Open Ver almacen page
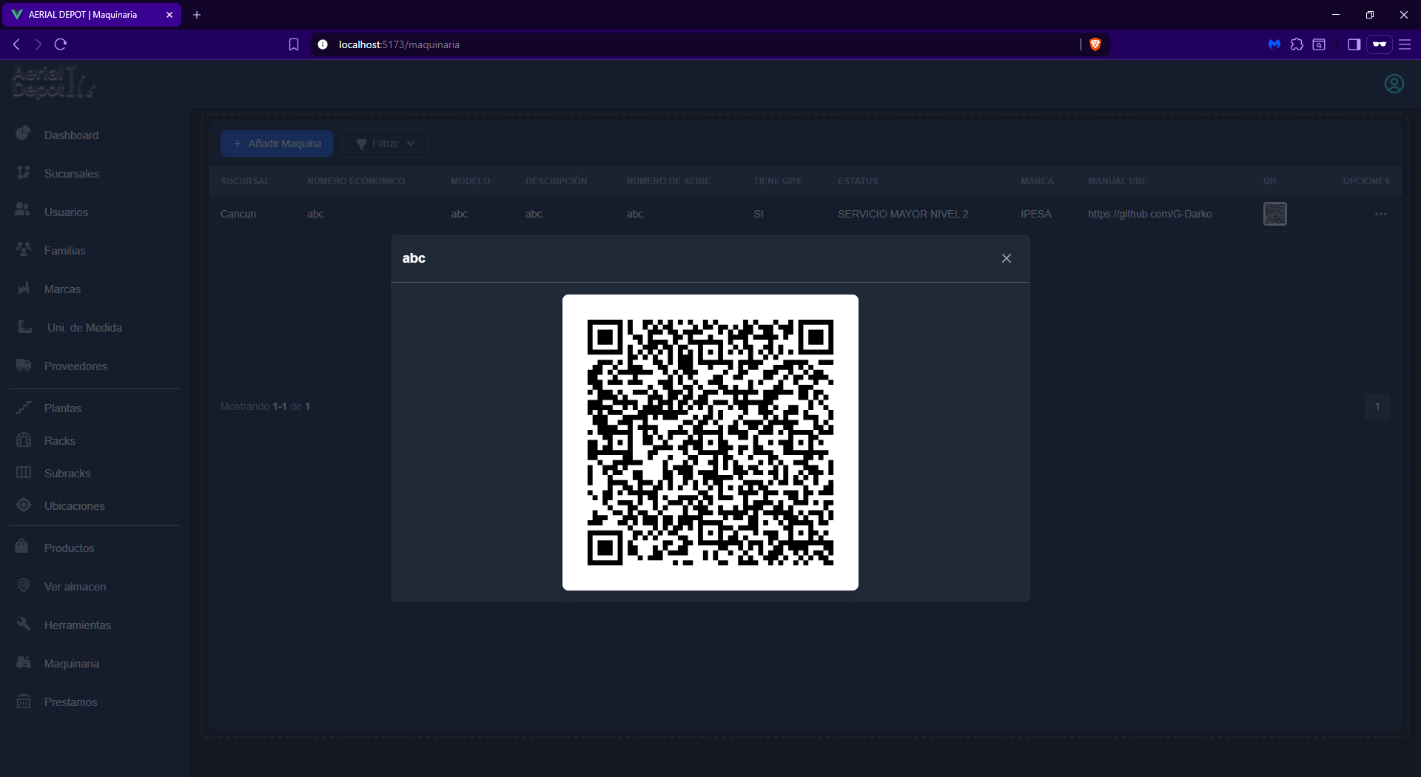The height and width of the screenshot is (777, 1421). click(x=75, y=587)
